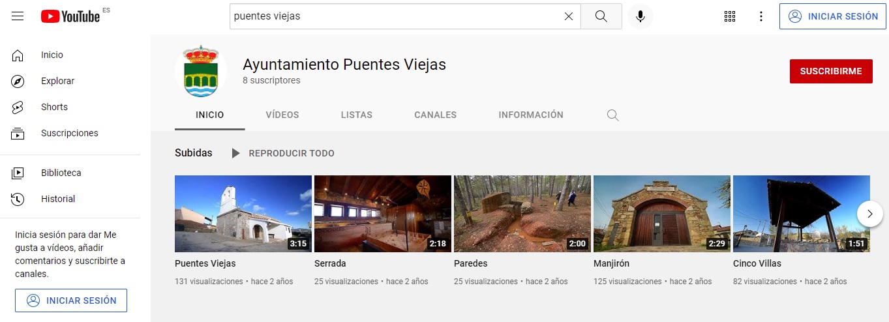
Task: Click the play triangle beside Reproducir todo
Action: [235, 153]
